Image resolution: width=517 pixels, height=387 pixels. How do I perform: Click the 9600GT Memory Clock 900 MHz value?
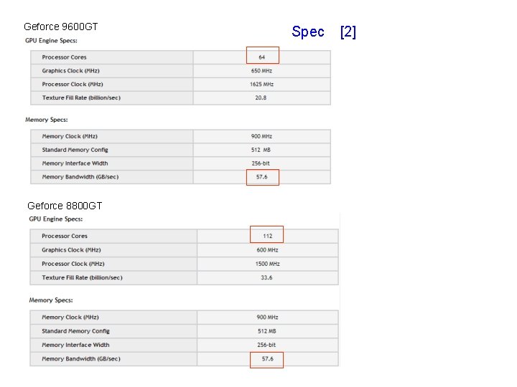tap(261, 136)
